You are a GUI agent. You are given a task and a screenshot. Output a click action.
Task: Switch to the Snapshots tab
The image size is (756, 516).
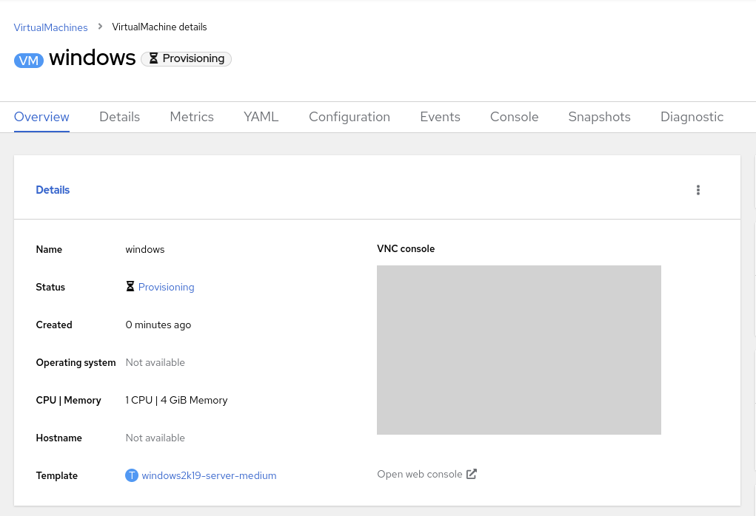tap(599, 117)
